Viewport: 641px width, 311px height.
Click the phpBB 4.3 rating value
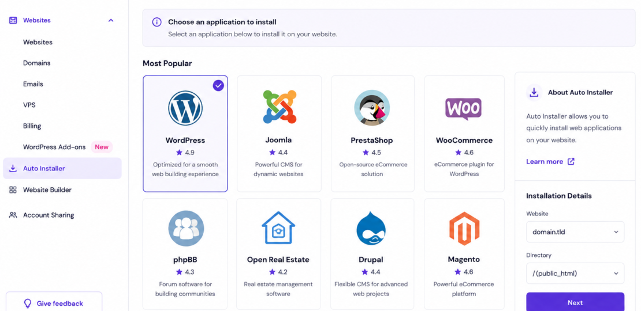pyautogui.click(x=189, y=272)
